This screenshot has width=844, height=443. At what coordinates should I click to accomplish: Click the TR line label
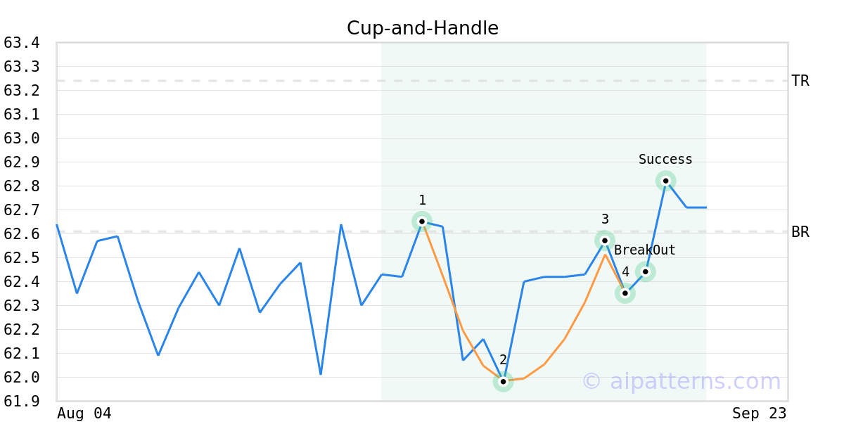[800, 81]
